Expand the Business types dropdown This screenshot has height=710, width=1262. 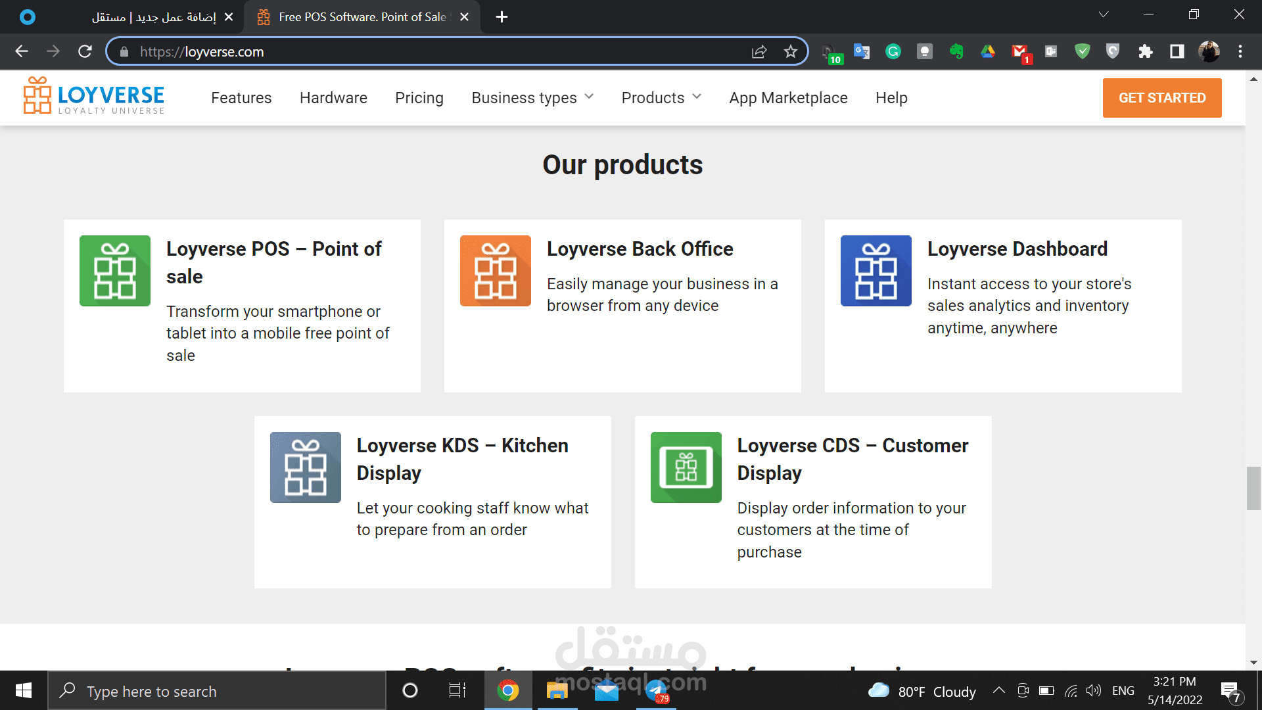pyautogui.click(x=532, y=98)
